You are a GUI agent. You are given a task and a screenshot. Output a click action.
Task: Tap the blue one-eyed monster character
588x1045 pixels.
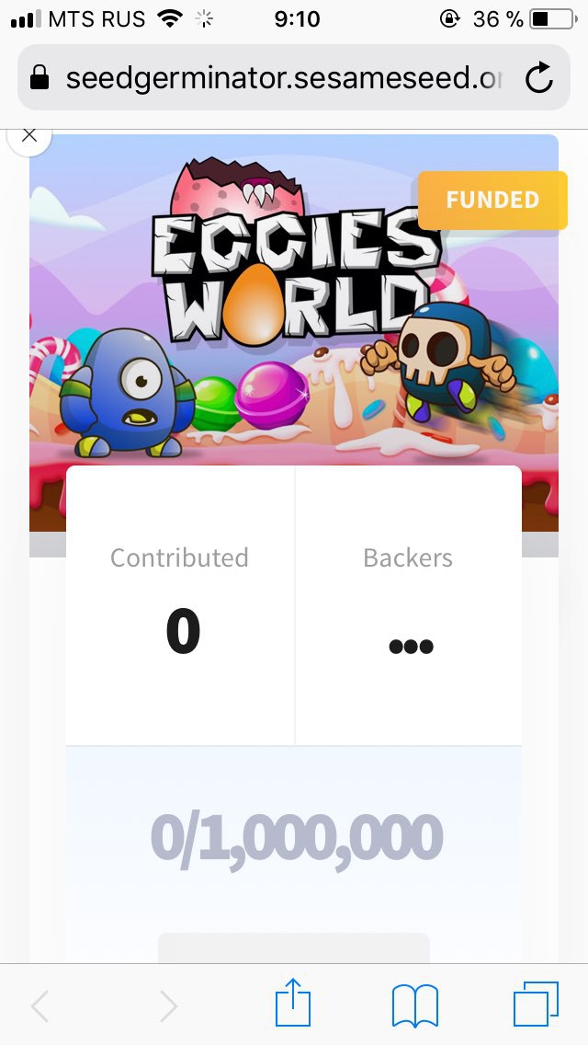(127, 393)
